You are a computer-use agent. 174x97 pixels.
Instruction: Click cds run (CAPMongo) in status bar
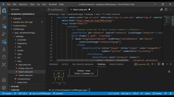[x=40, y=93]
